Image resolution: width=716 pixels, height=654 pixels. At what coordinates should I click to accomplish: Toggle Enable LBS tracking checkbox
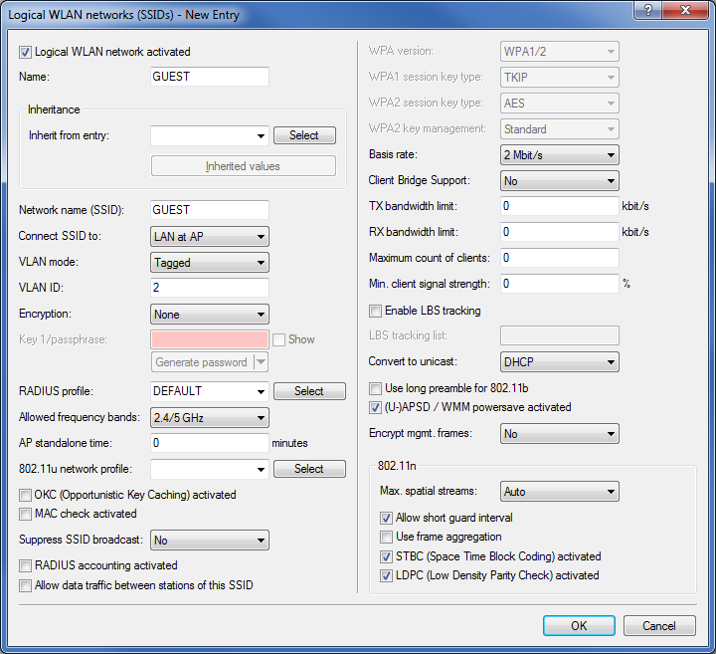pos(376,311)
